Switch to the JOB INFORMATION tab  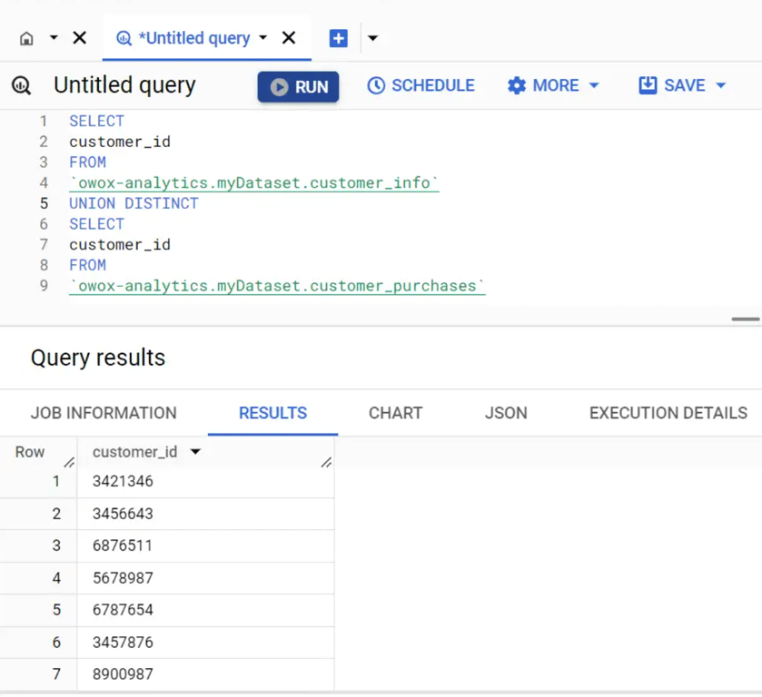(x=104, y=413)
